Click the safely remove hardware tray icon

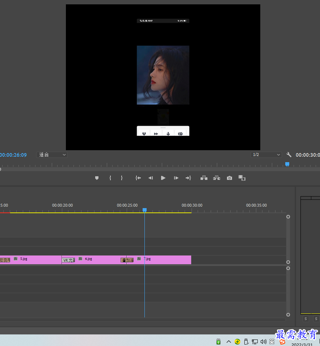point(247,342)
